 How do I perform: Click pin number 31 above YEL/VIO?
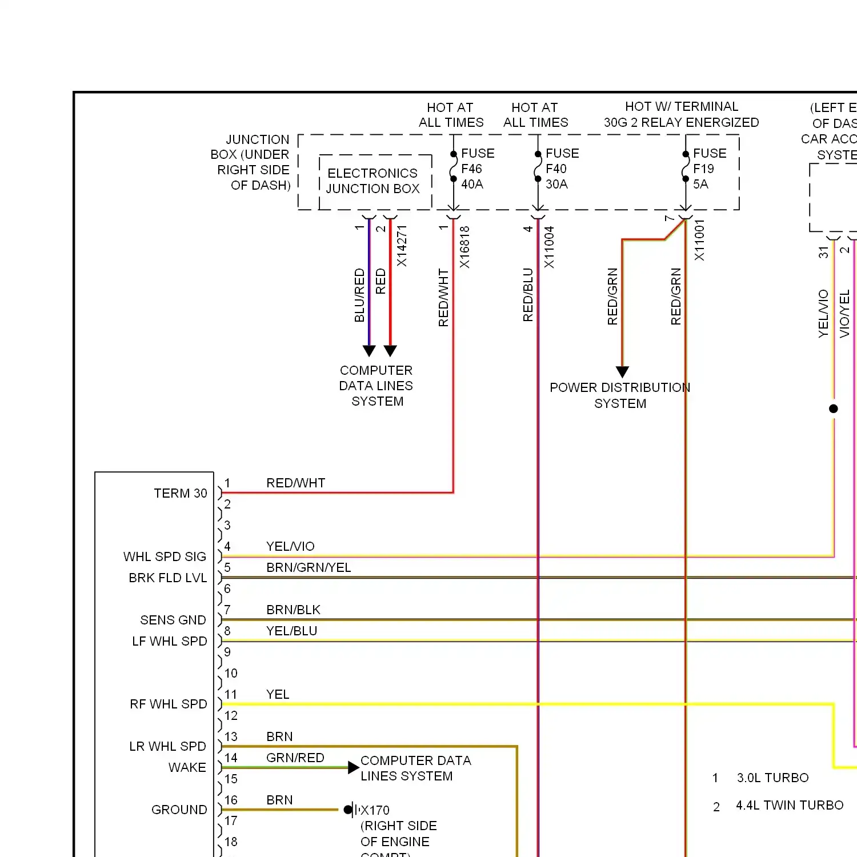[823, 252]
